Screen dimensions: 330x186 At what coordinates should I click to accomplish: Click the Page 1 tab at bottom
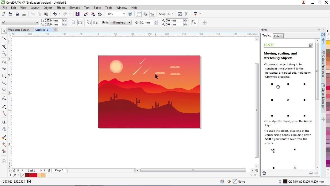(x=59, y=171)
